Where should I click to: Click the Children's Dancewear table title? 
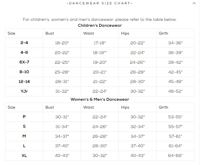(x=100, y=25)
